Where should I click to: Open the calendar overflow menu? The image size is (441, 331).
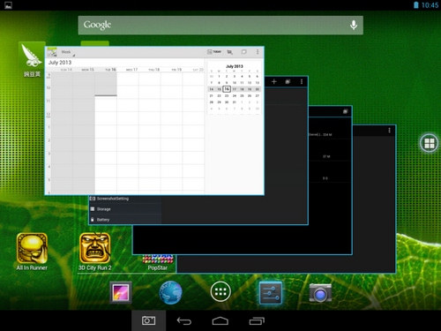258,52
